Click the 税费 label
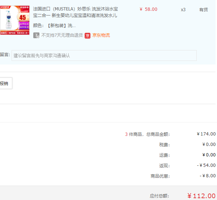 click(165, 145)
